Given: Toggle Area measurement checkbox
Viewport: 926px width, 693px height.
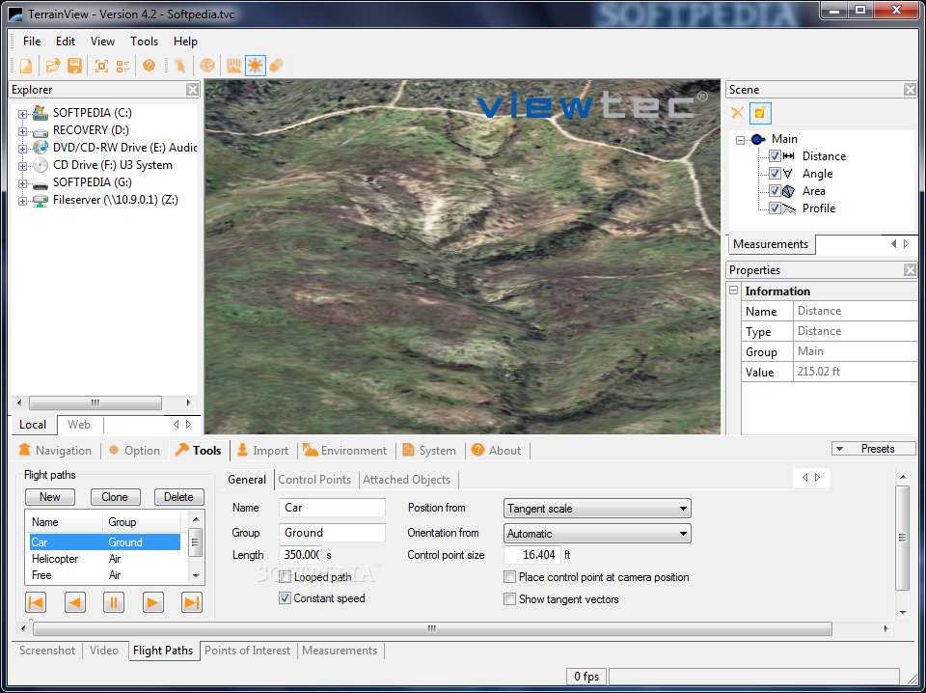Looking at the screenshot, I should [775, 191].
